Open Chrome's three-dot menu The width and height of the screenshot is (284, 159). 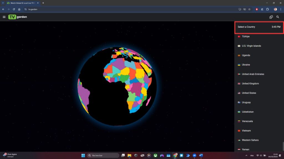pos(281,9)
